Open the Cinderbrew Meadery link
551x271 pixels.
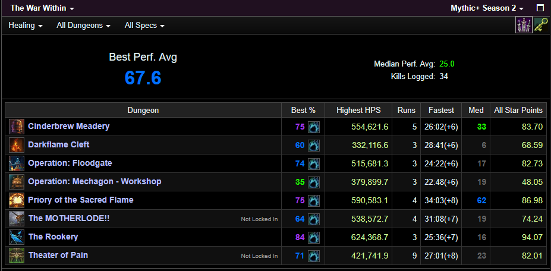pyautogui.click(x=68, y=126)
